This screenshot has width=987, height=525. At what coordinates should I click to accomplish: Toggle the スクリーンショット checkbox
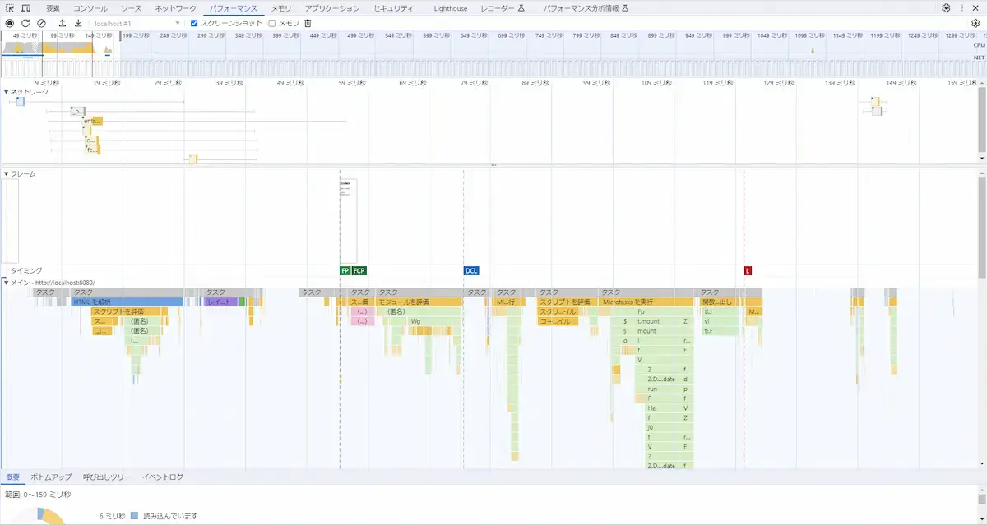tap(194, 23)
